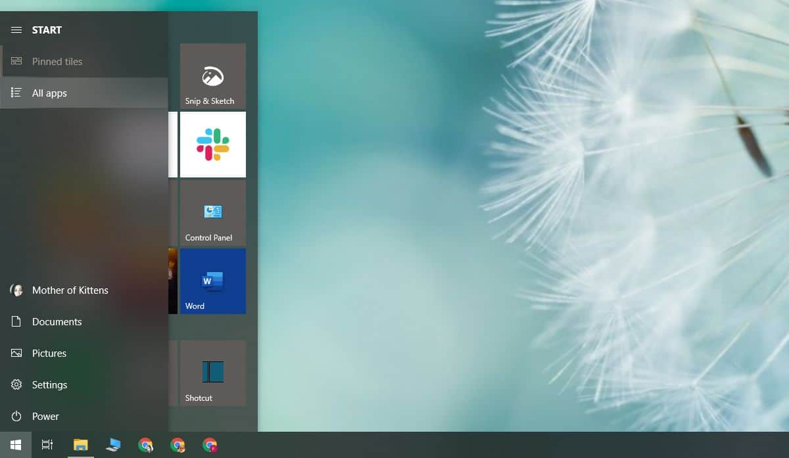Switch to Pinned tiles view
Screen dimensions: 789x458
pyautogui.click(x=84, y=62)
